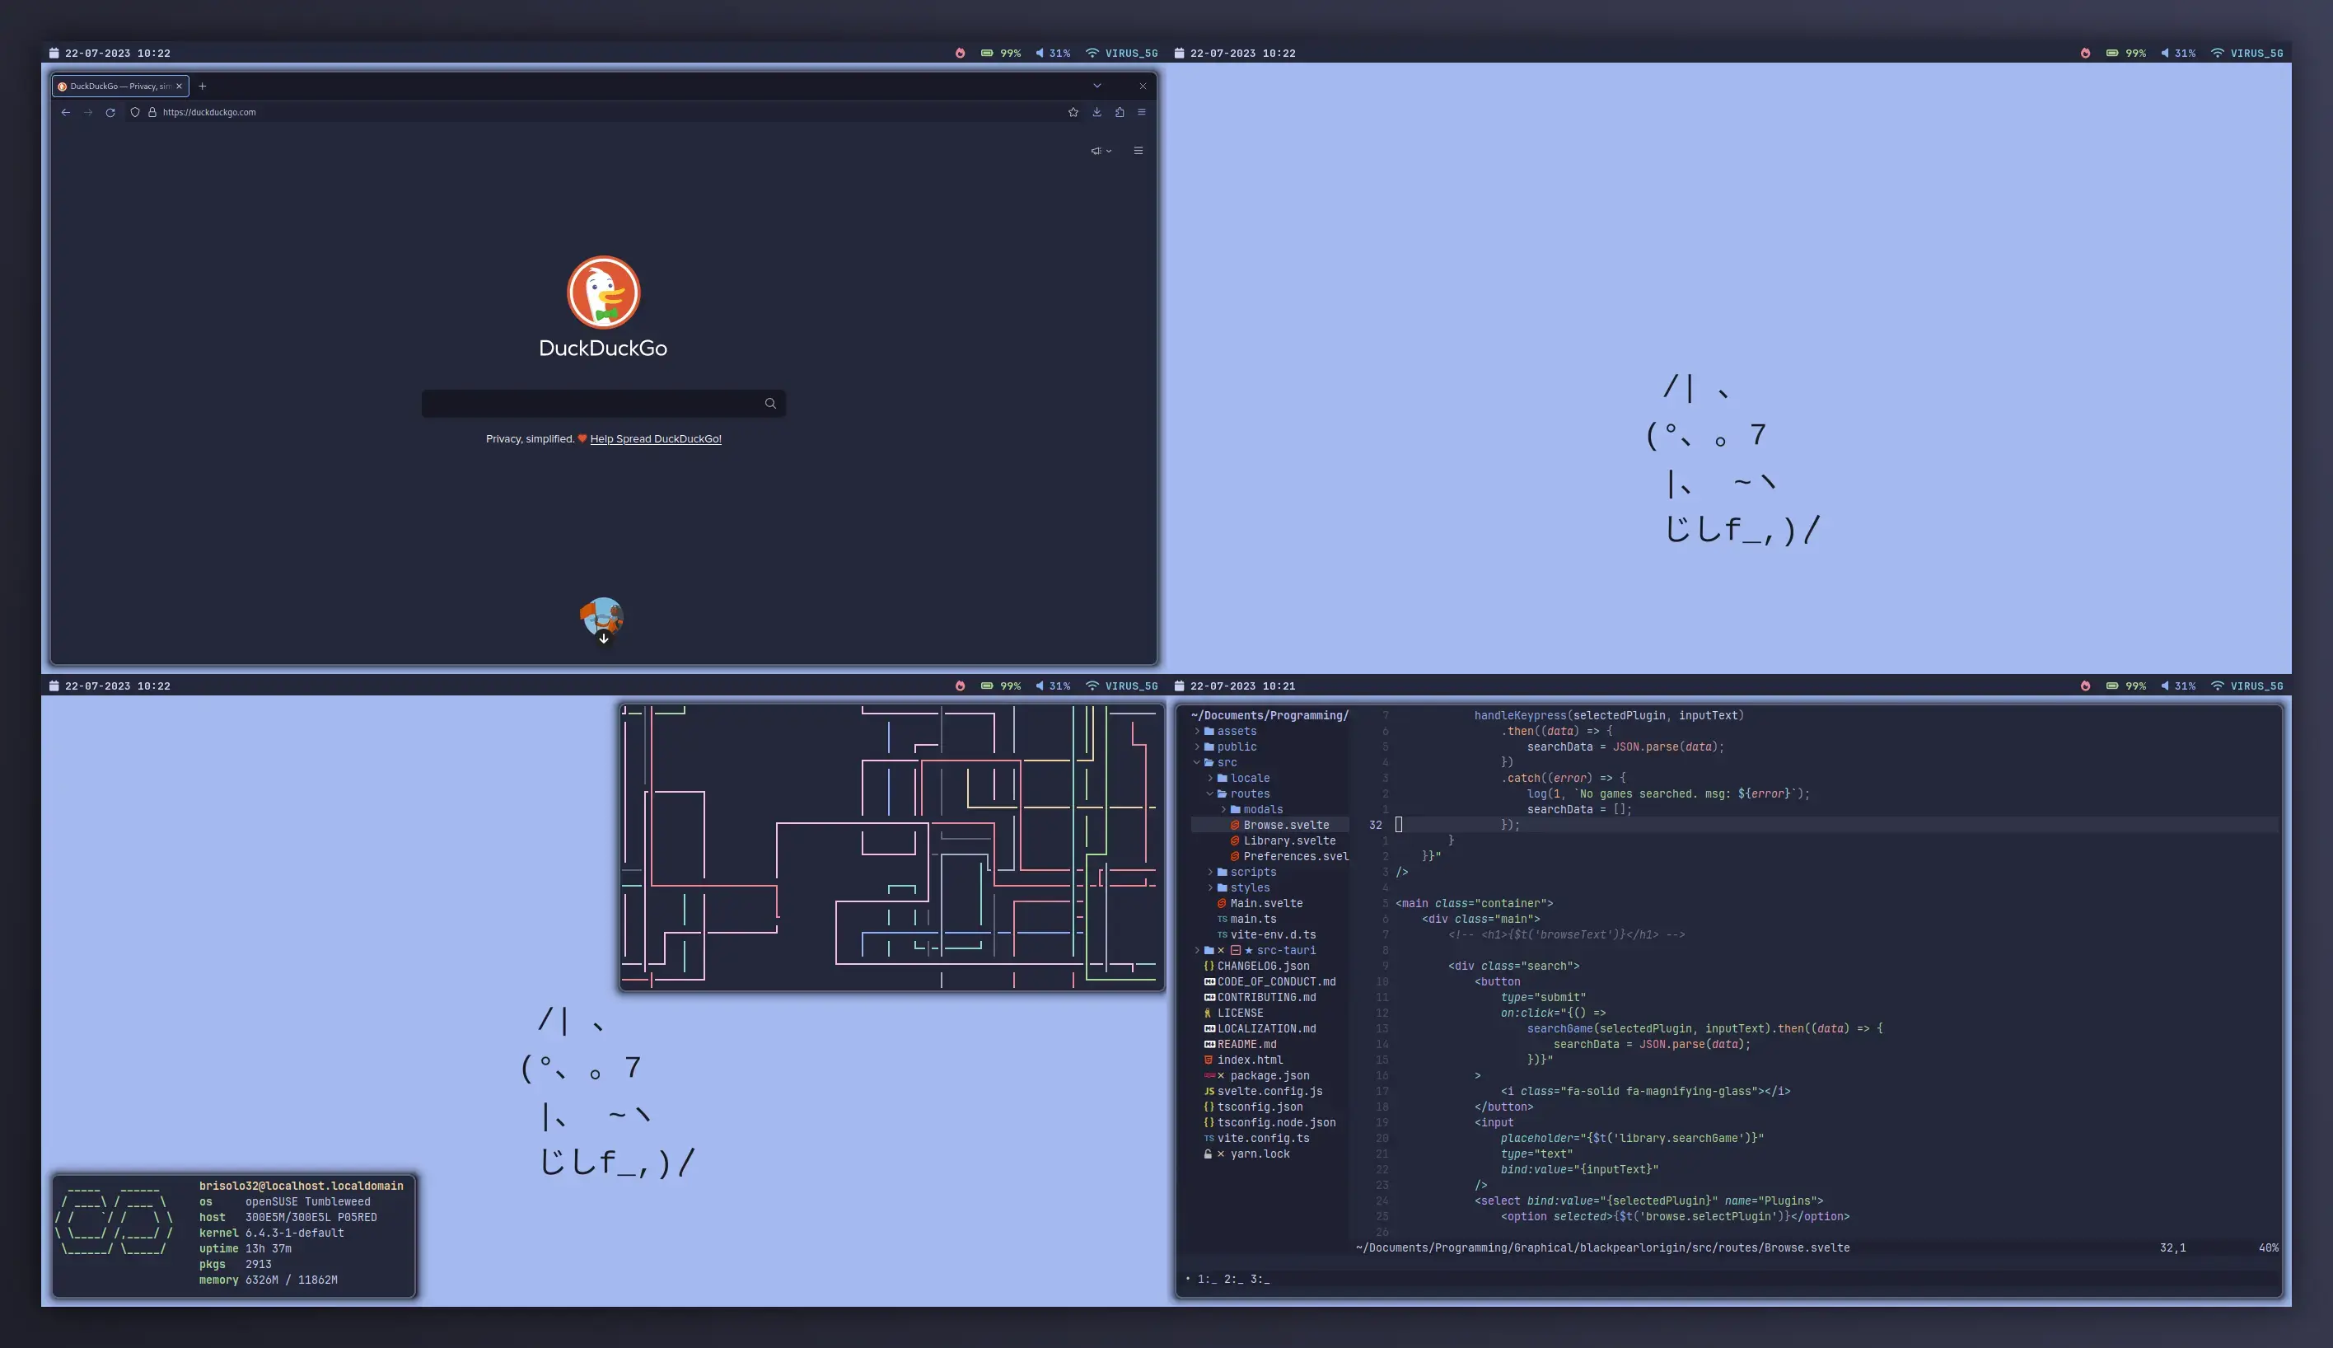The image size is (2333, 1348).
Task: Switch to tmux window 1:_
Action: (1207, 1280)
